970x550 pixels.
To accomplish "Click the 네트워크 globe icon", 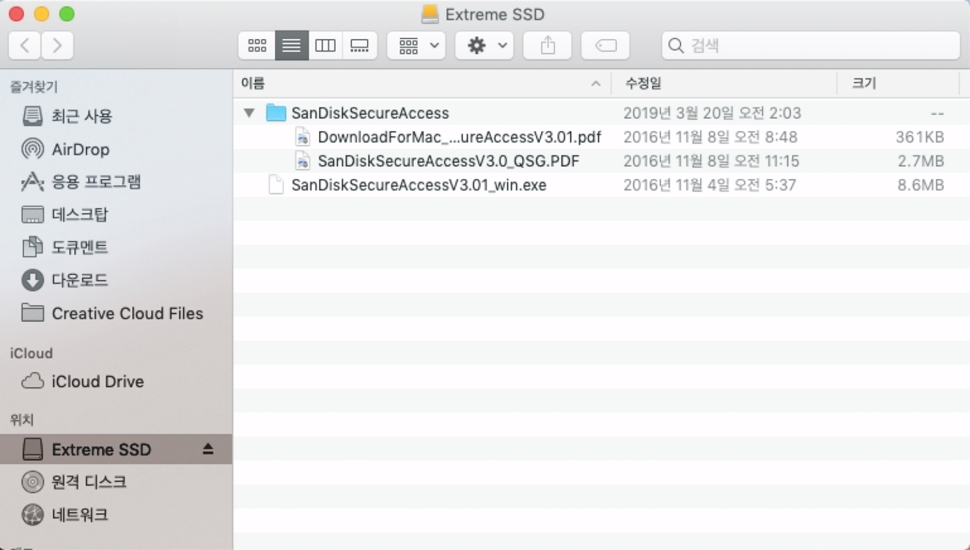I will [32, 515].
